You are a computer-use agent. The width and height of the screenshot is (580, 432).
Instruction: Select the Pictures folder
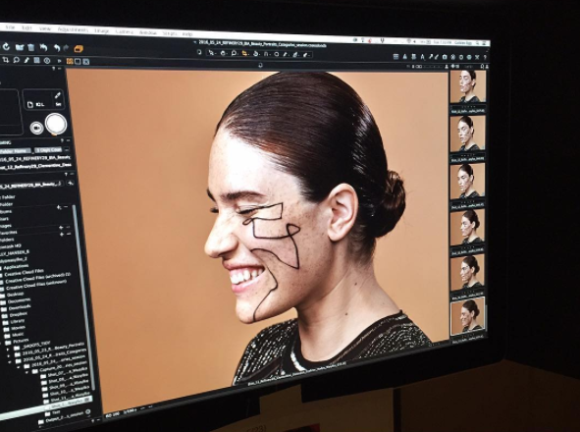(x=18, y=341)
